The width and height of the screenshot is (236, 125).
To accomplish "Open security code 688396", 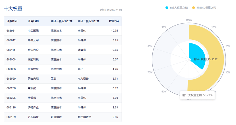I will pyautogui.click(x=11, y=98).
